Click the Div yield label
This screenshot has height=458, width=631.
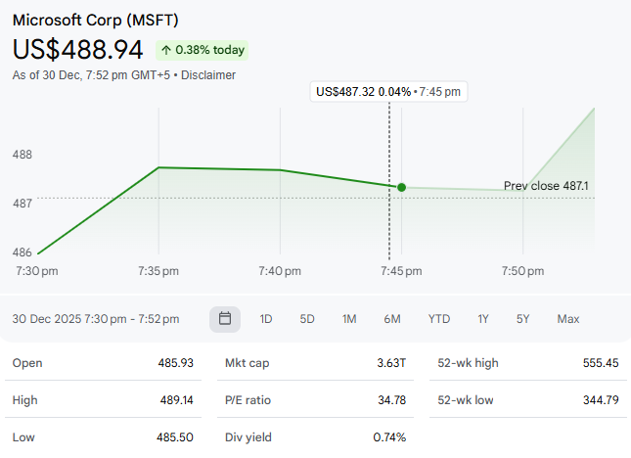pyautogui.click(x=248, y=437)
